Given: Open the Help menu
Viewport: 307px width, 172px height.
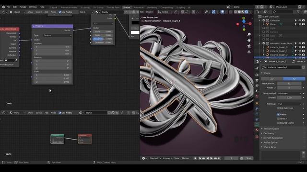Looking at the screenshot, I should (42, 7).
